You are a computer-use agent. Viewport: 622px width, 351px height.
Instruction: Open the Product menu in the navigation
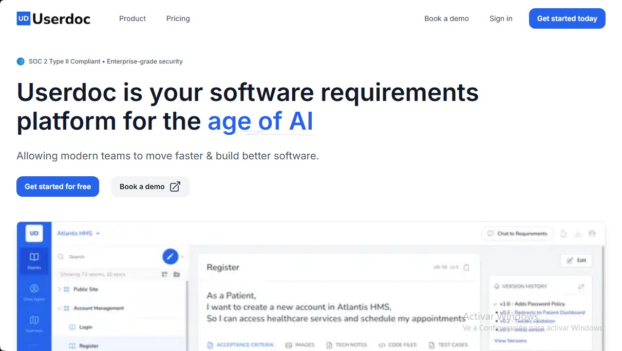[x=133, y=18]
